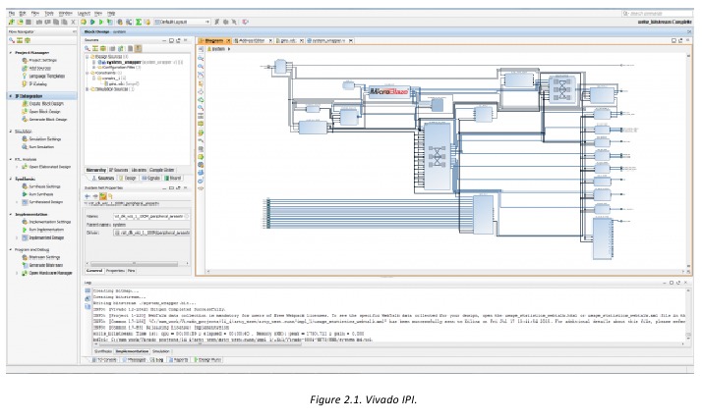Viewport: 702px width, 420px height.
Task: Switch to the system_wrapper.v tab
Action: coord(329,40)
